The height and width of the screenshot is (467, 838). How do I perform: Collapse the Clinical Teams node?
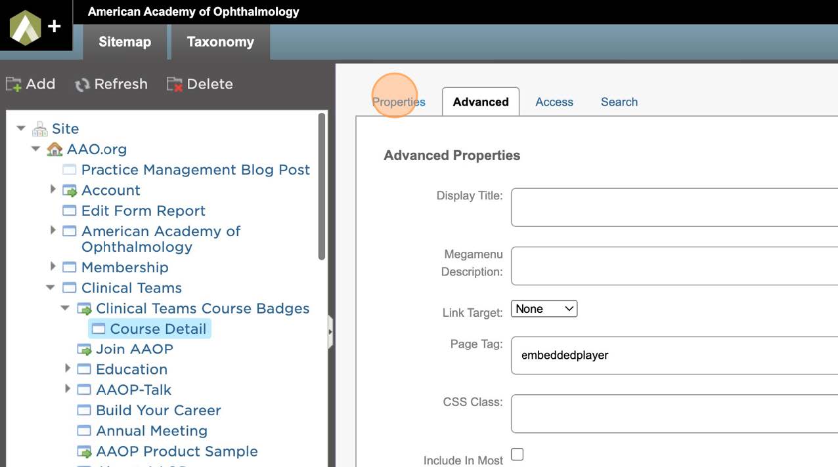[51, 287]
